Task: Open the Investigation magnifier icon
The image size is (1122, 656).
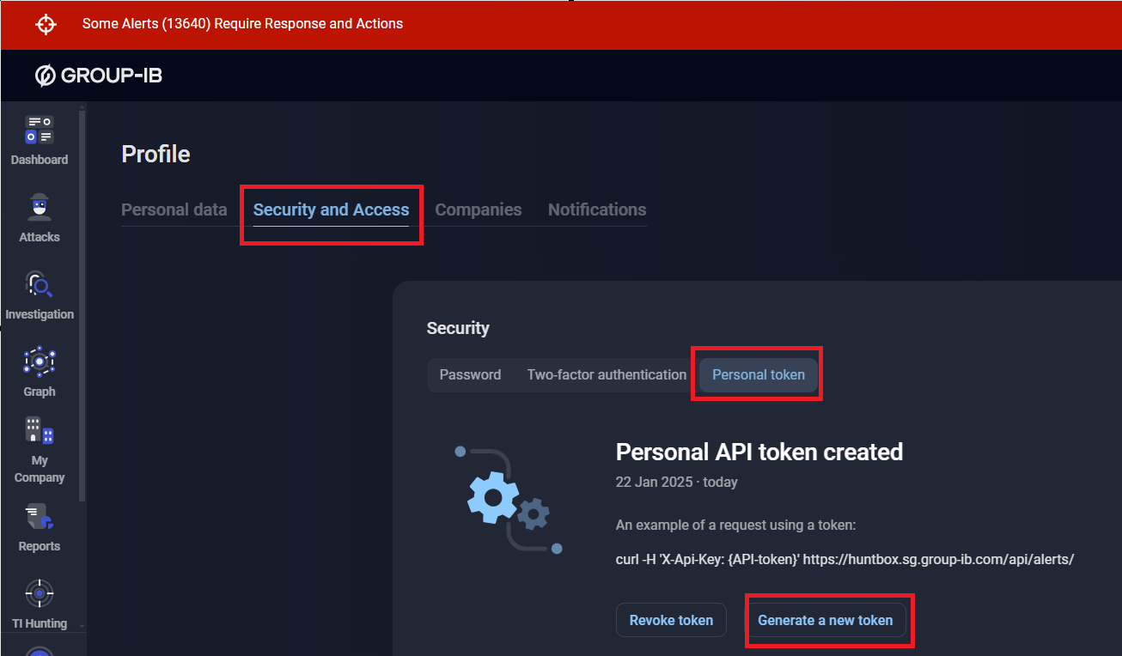Action: 40,285
